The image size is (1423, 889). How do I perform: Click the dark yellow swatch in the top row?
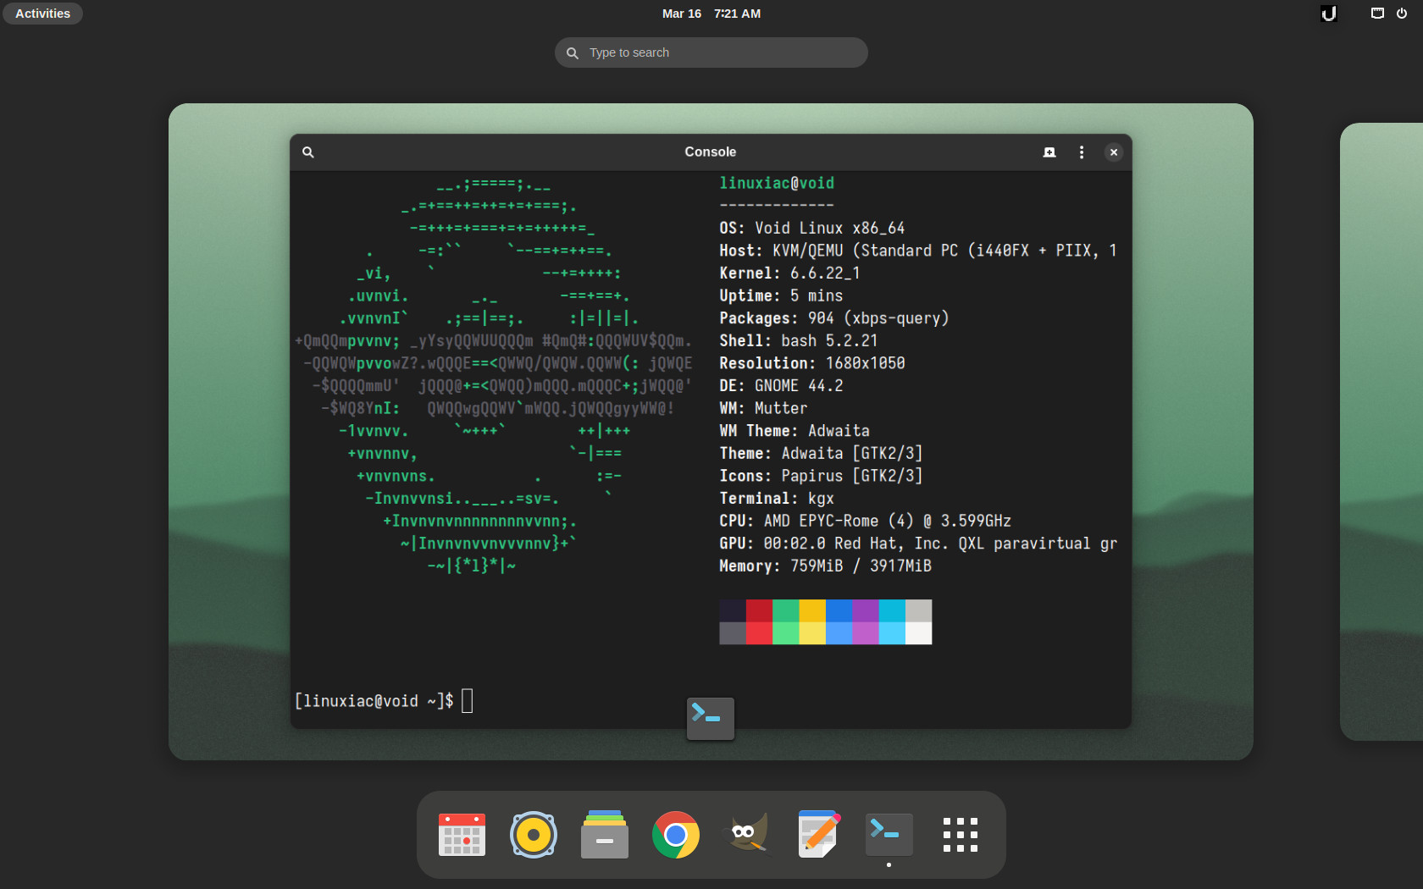point(812,610)
